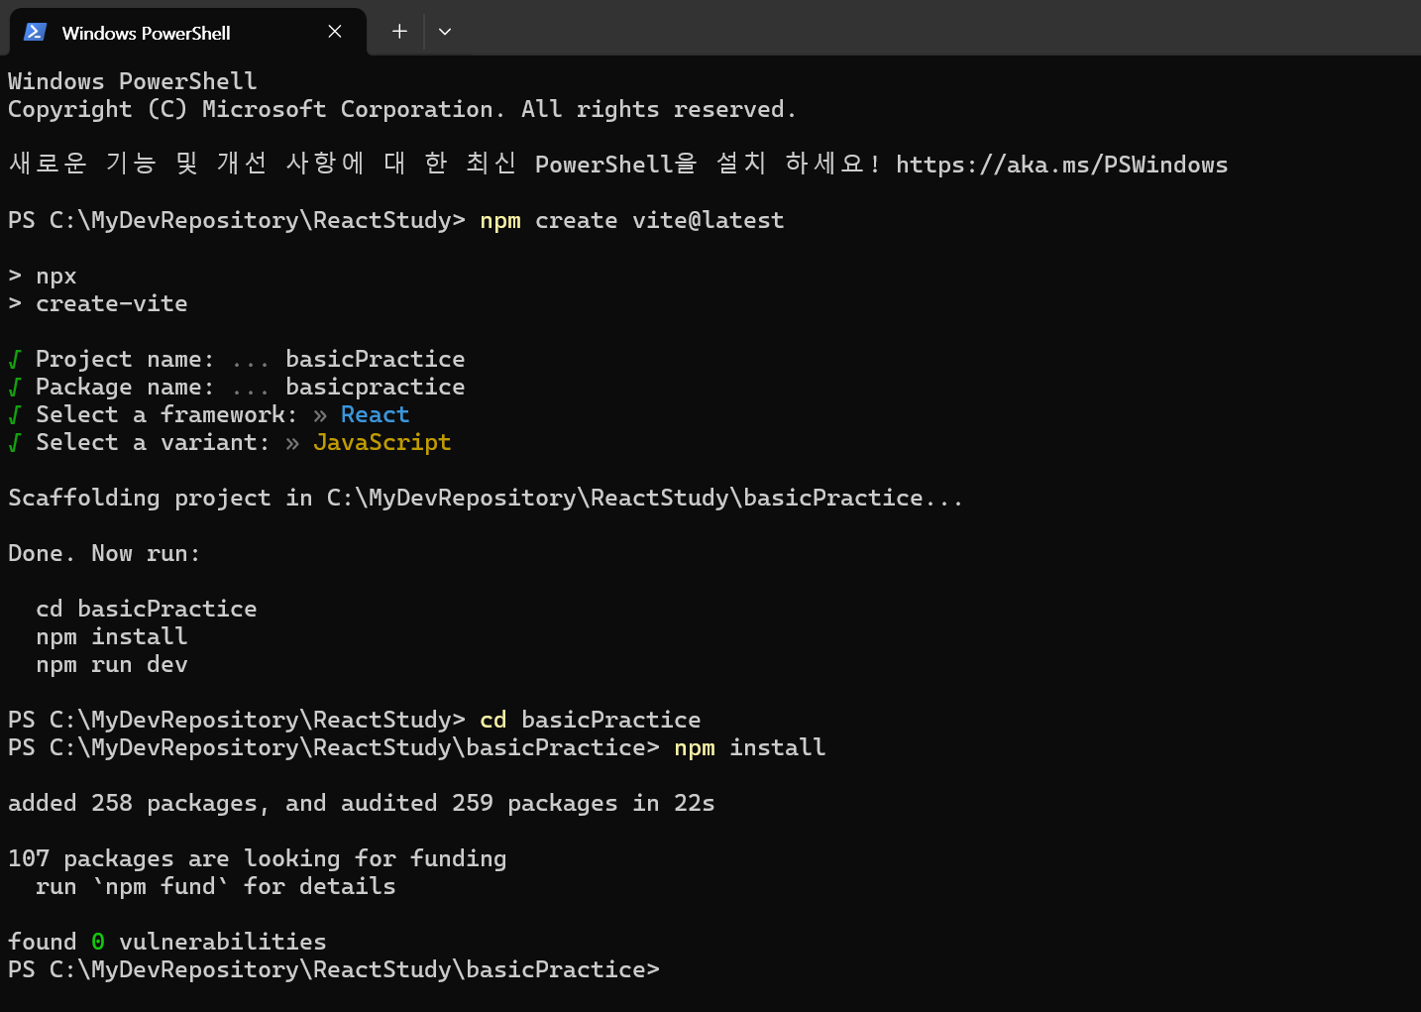Screen dimensions: 1421x1012
Task: Open a new tab with plus button
Action: (399, 32)
